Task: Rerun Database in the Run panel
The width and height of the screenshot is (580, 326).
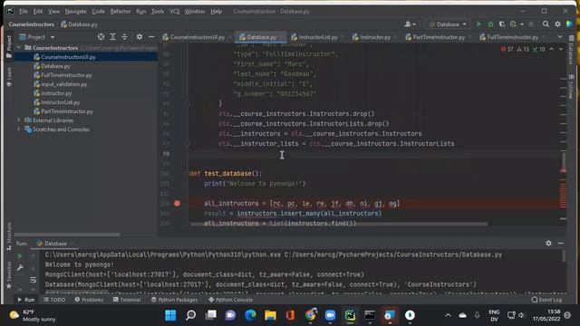Action: pos(20,255)
